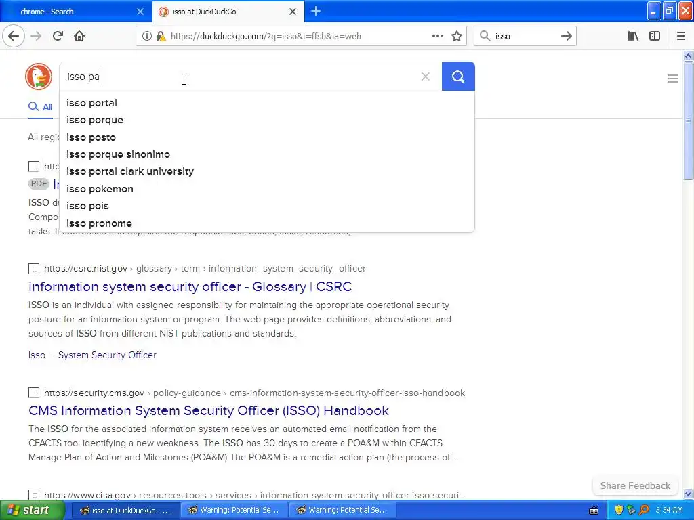Go back with the browser back arrow

click(x=14, y=36)
